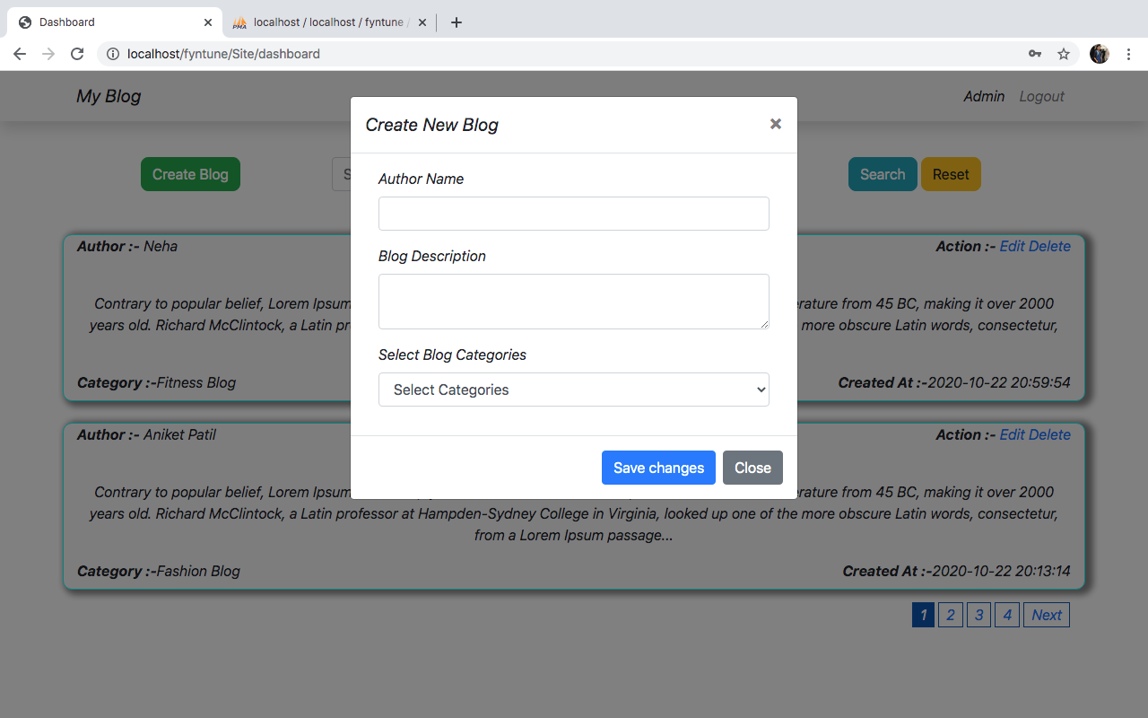The width and height of the screenshot is (1148, 718).
Task: Close the Create New Blog modal with X
Action: tap(776, 124)
